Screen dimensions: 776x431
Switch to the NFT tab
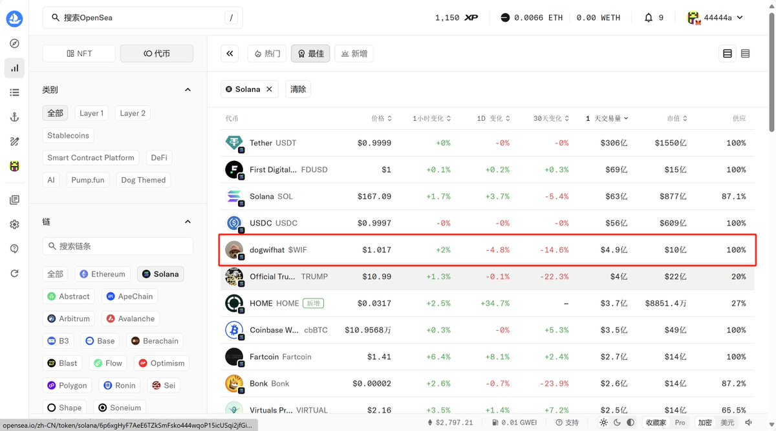(79, 54)
